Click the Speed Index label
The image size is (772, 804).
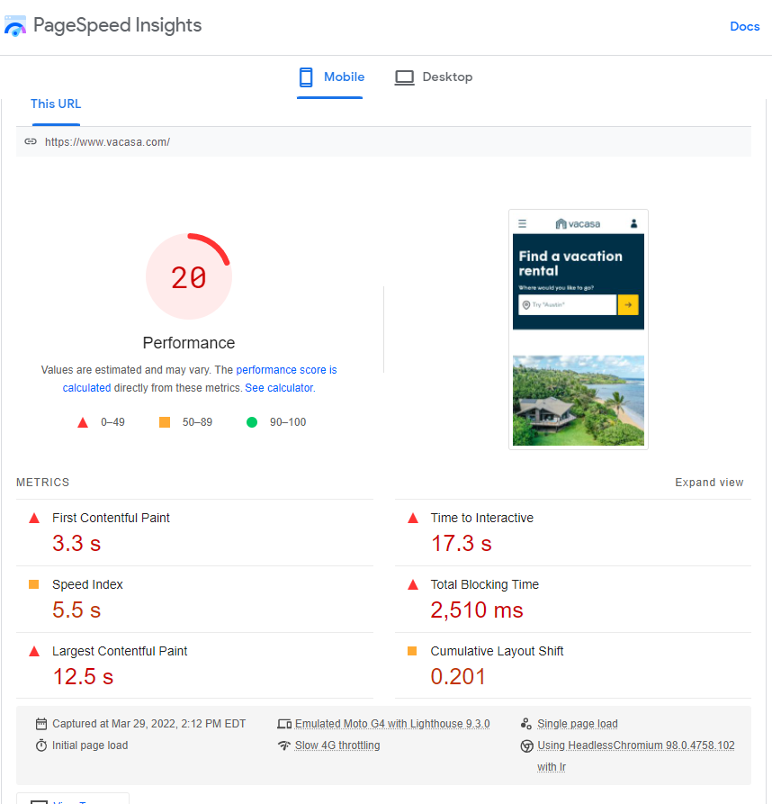pyautogui.click(x=87, y=584)
